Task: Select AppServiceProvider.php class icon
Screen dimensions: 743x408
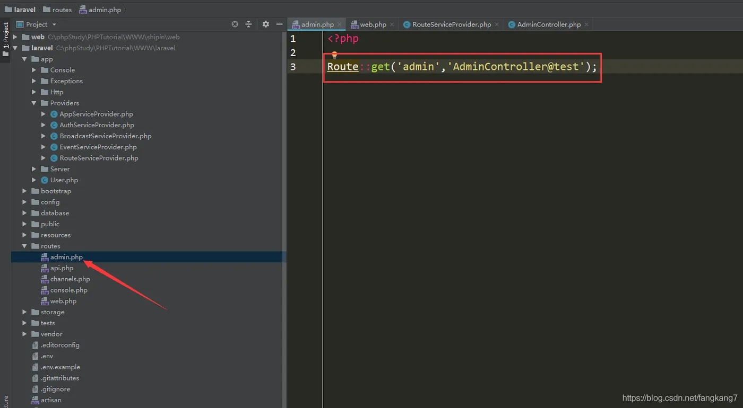Action: tap(54, 114)
